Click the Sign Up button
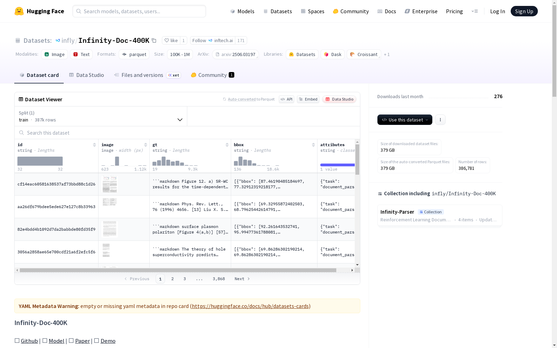The image size is (557, 348). click(524, 11)
